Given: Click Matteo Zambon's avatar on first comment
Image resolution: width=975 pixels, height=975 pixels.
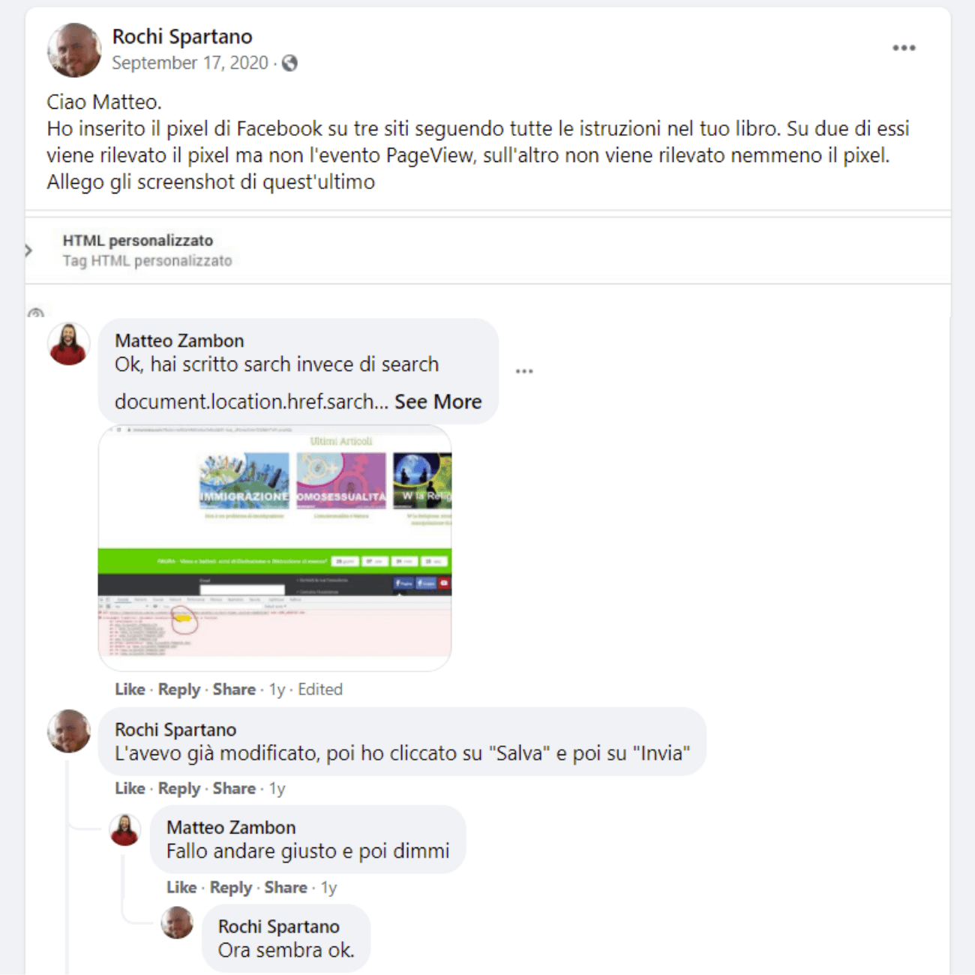Looking at the screenshot, I should pos(69,344).
